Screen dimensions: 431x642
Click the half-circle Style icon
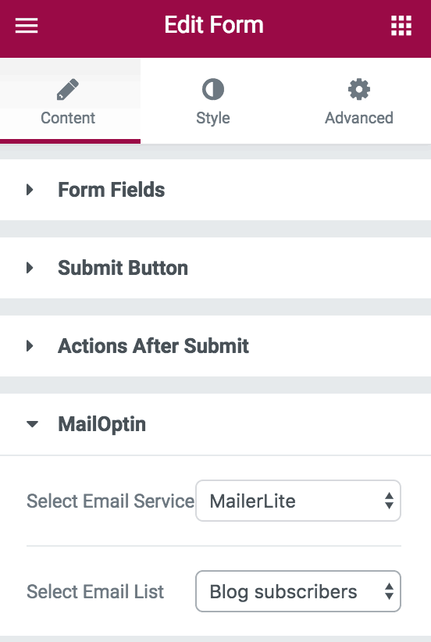click(213, 89)
